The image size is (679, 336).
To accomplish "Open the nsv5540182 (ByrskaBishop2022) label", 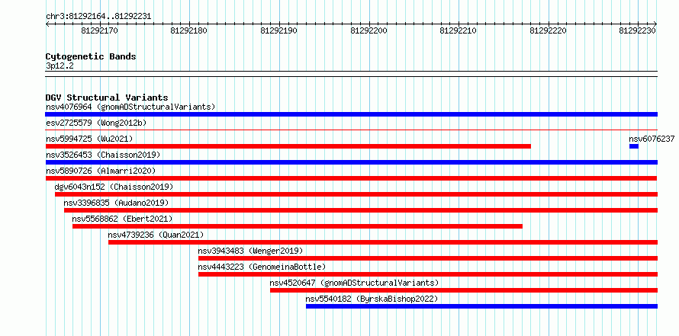I will [372, 299].
